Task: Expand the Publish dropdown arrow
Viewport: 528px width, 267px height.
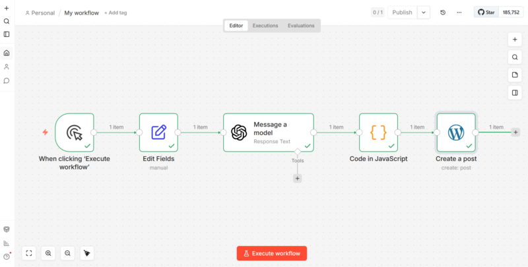Action: (x=423, y=13)
